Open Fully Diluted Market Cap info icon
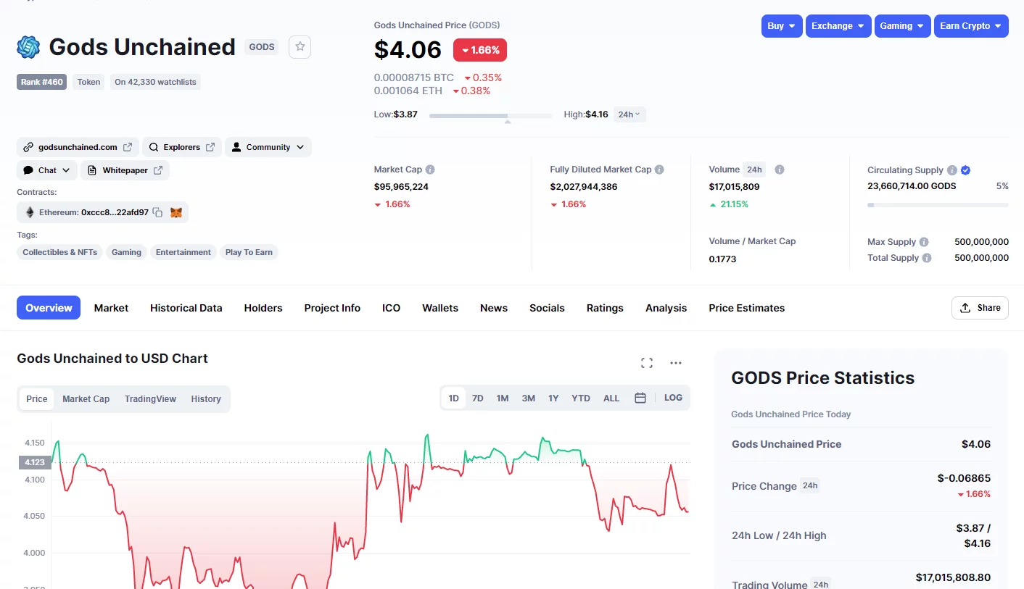Viewport: 1024px width, 589px height. click(x=659, y=170)
